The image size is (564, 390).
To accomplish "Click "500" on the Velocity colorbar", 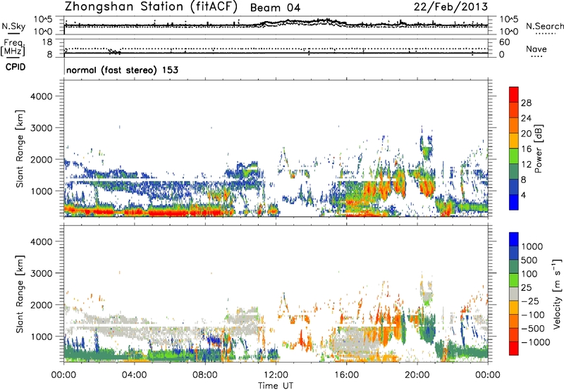I will tap(529, 260).
